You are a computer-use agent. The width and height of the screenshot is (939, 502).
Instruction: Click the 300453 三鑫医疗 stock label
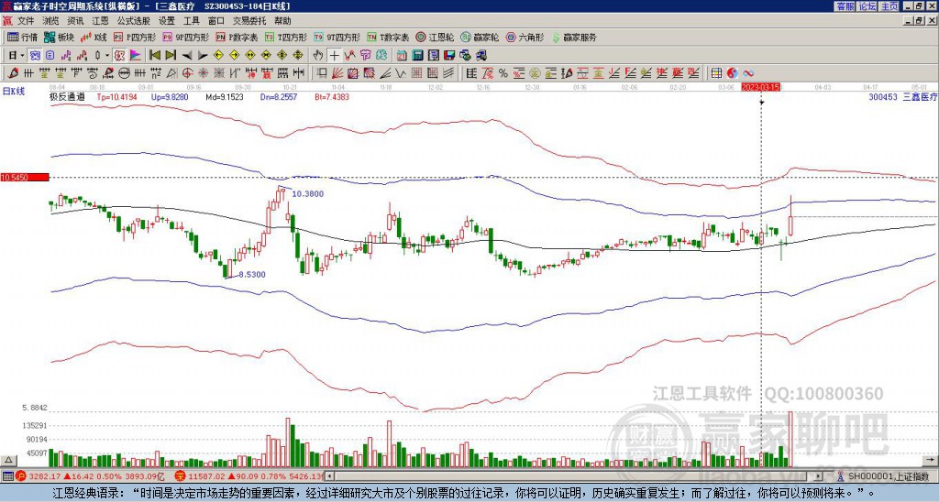point(902,97)
